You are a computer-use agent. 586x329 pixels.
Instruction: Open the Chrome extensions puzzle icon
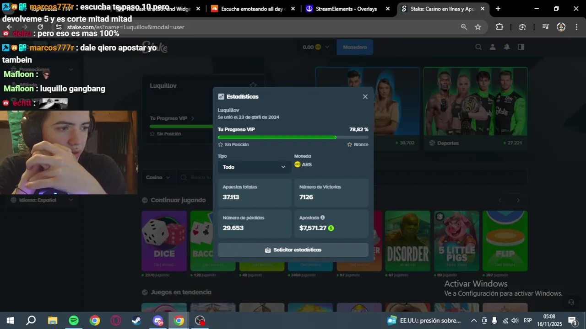(x=499, y=27)
